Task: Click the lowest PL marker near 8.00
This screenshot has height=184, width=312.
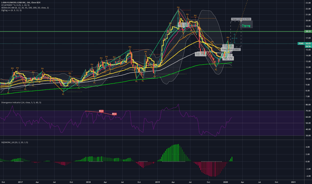Action: tap(63, 94)
